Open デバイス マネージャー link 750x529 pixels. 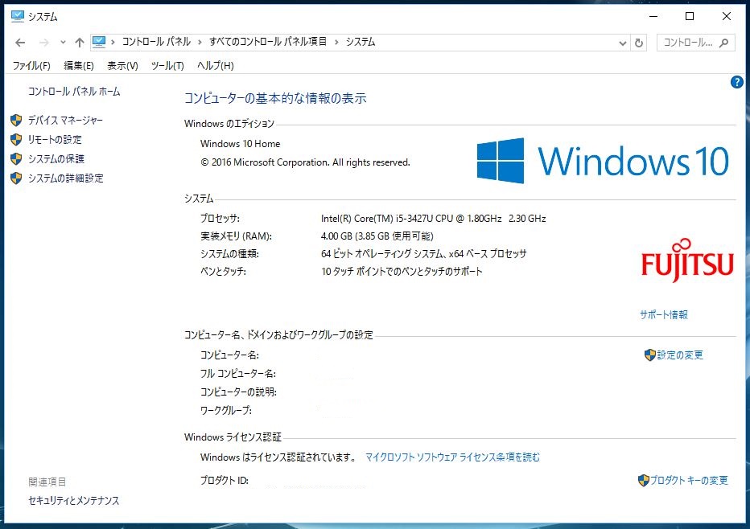(x=65, y=120)
